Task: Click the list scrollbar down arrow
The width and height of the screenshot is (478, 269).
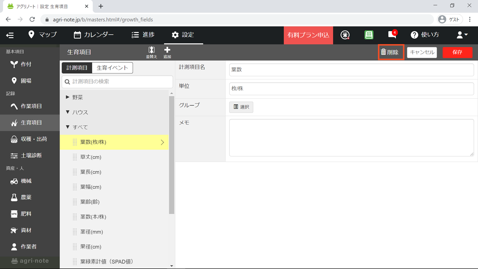Action: (x=172, y=266)
